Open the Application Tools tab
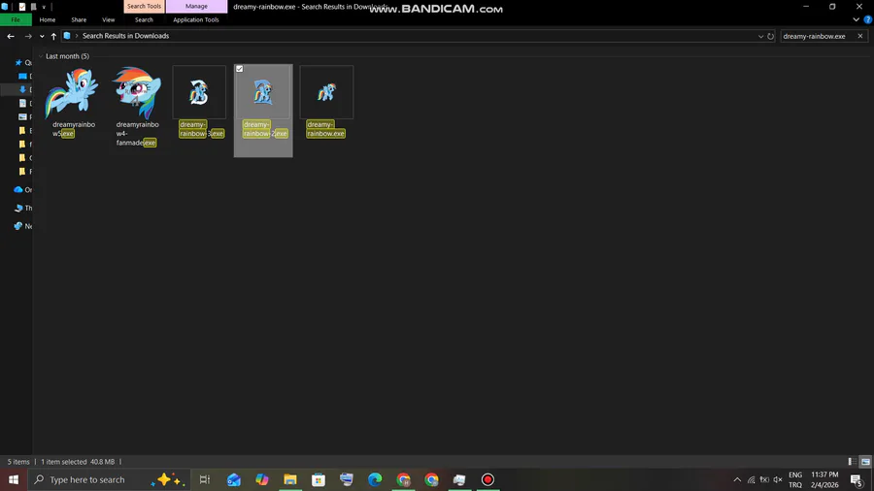The height and width of the screenshot is (491, 874). click(195, 19)
